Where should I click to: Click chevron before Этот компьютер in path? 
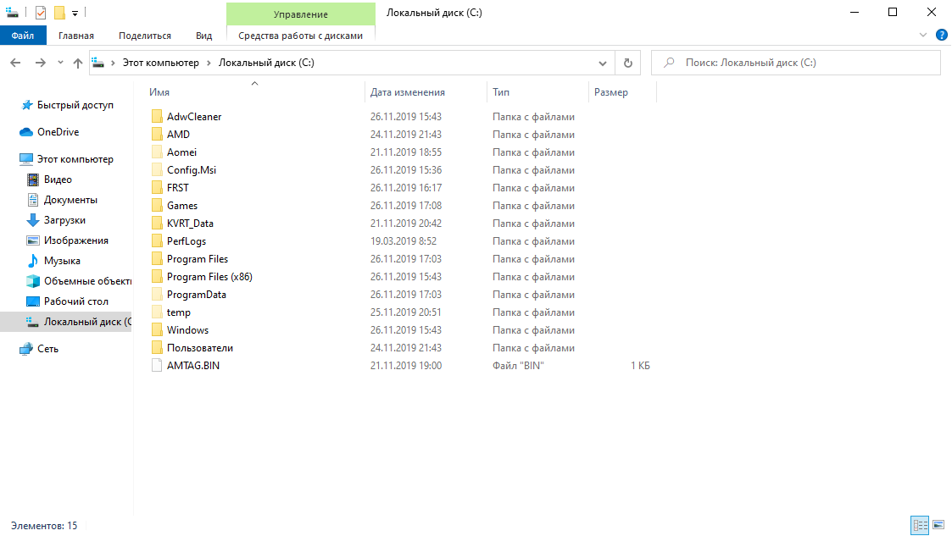point(113,63)
